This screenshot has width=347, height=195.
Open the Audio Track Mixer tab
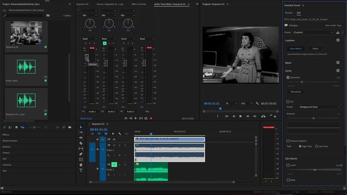pos(170,4)
